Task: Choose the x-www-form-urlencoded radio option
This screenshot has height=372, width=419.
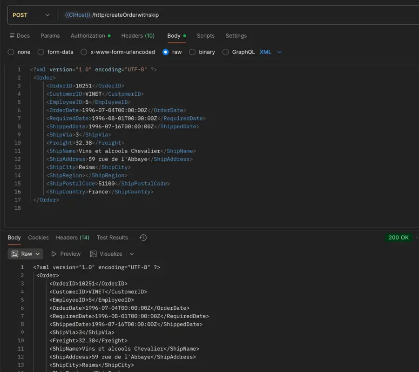Action: click(x=84, y=52)
